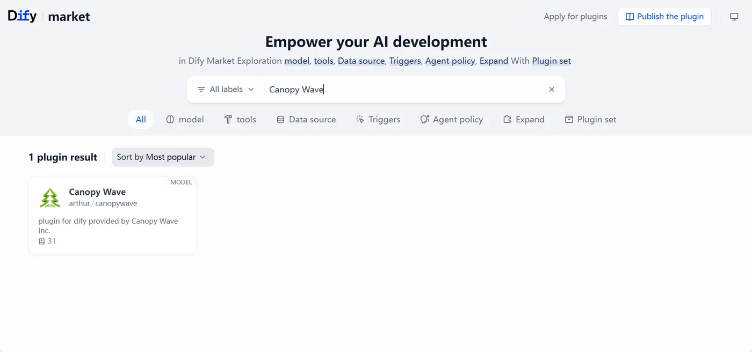Viewport: 752px width, 352px height.
Task: Click the 1 plugin result count text
Action: [x=63, y=157]
